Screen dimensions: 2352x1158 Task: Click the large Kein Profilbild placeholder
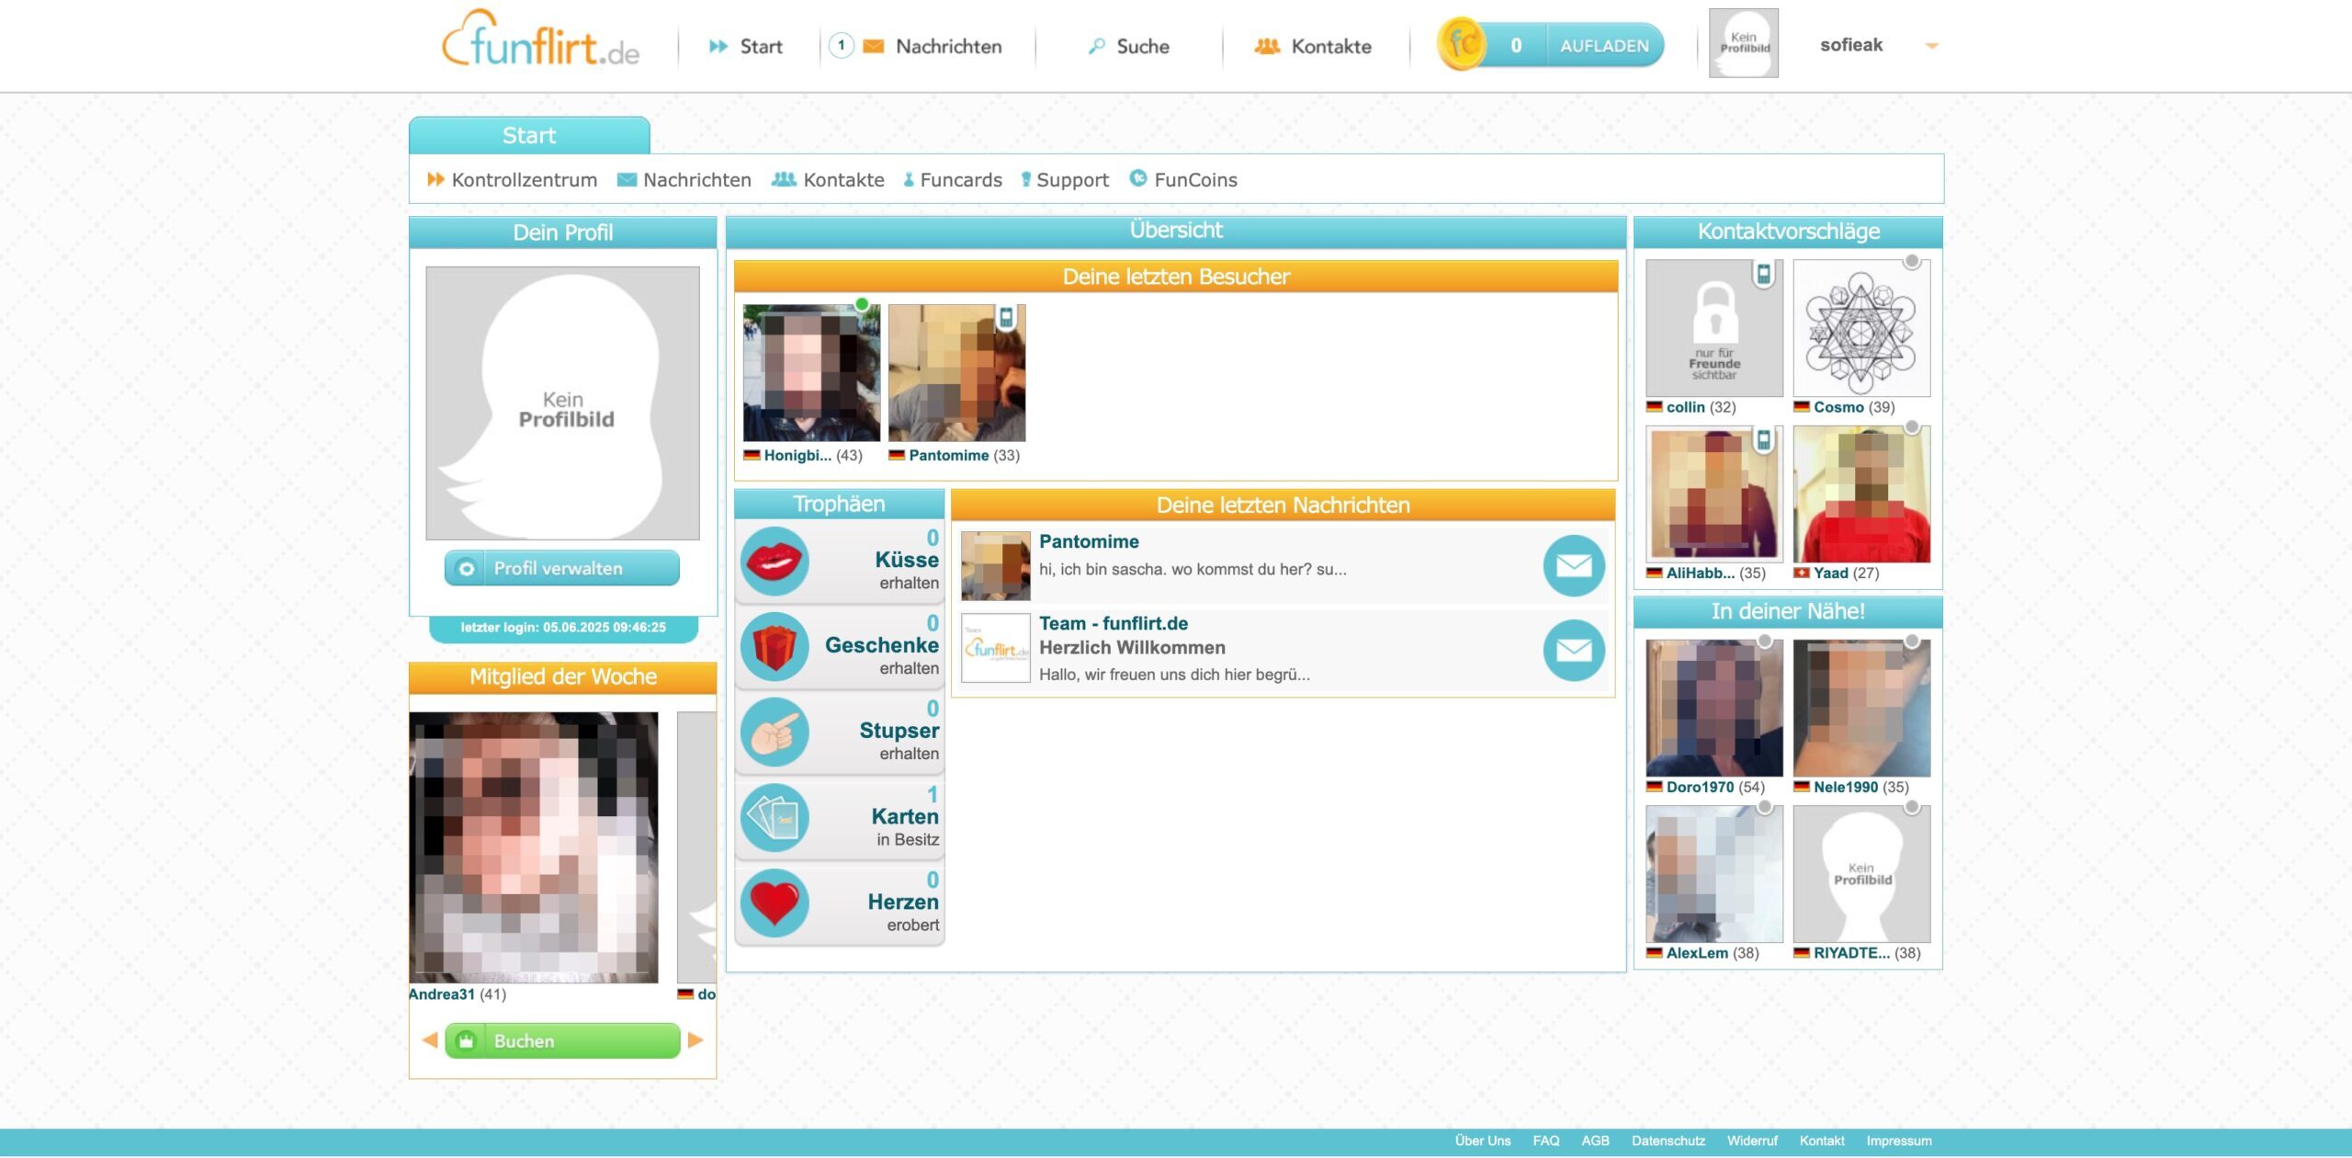coord(562,403)
